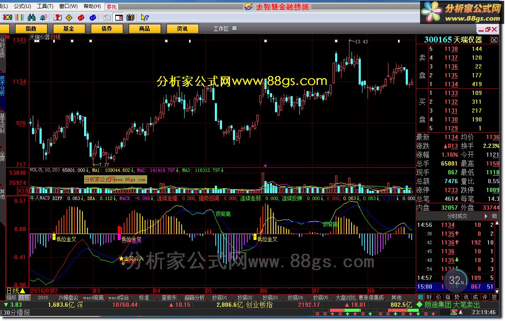Click the 大智慧 logo icon in title bar
Screen dimensions: 505x321
249,7
